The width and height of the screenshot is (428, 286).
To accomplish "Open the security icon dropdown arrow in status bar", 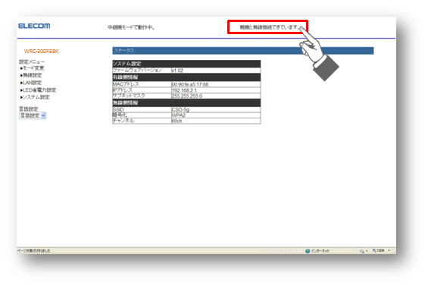I will point(367,251).
